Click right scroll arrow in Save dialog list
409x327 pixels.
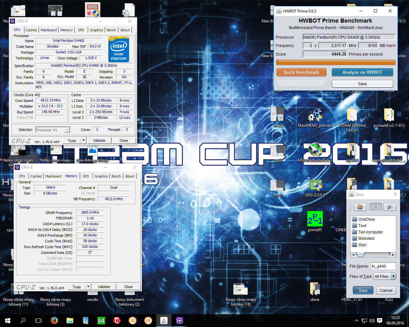coord(393,255)
